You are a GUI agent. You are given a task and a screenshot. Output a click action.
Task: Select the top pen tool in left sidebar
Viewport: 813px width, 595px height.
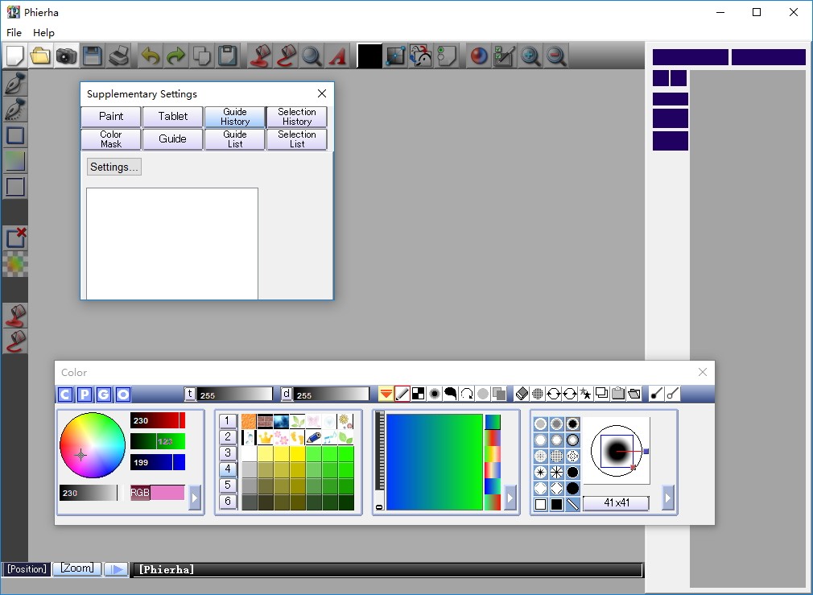pyautogui.click(x=15, y=84)
